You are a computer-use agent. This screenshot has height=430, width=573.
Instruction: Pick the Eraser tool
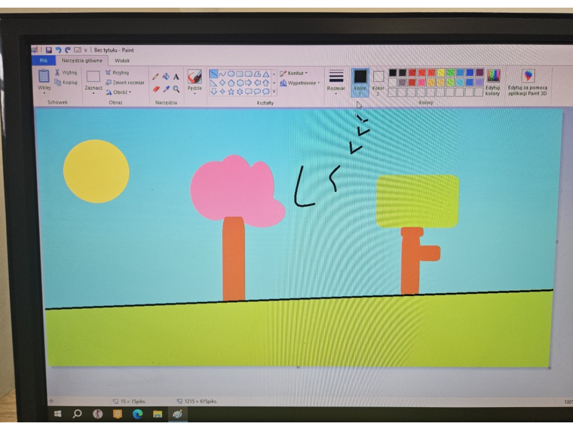point(156,89)
